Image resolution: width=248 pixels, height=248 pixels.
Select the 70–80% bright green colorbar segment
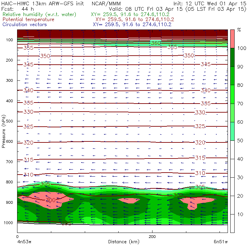click(232, 94)
